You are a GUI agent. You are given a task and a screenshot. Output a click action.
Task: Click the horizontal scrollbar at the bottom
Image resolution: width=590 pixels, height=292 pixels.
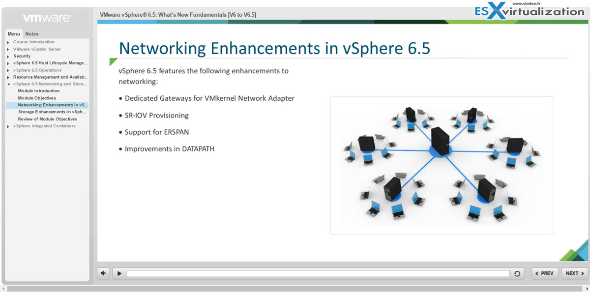click(295, 289)
